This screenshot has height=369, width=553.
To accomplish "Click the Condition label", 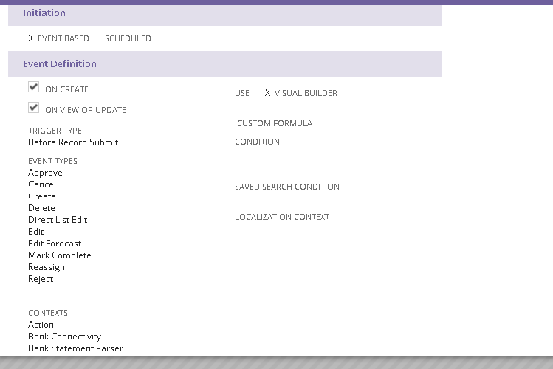I will click(x=257, y=142).
